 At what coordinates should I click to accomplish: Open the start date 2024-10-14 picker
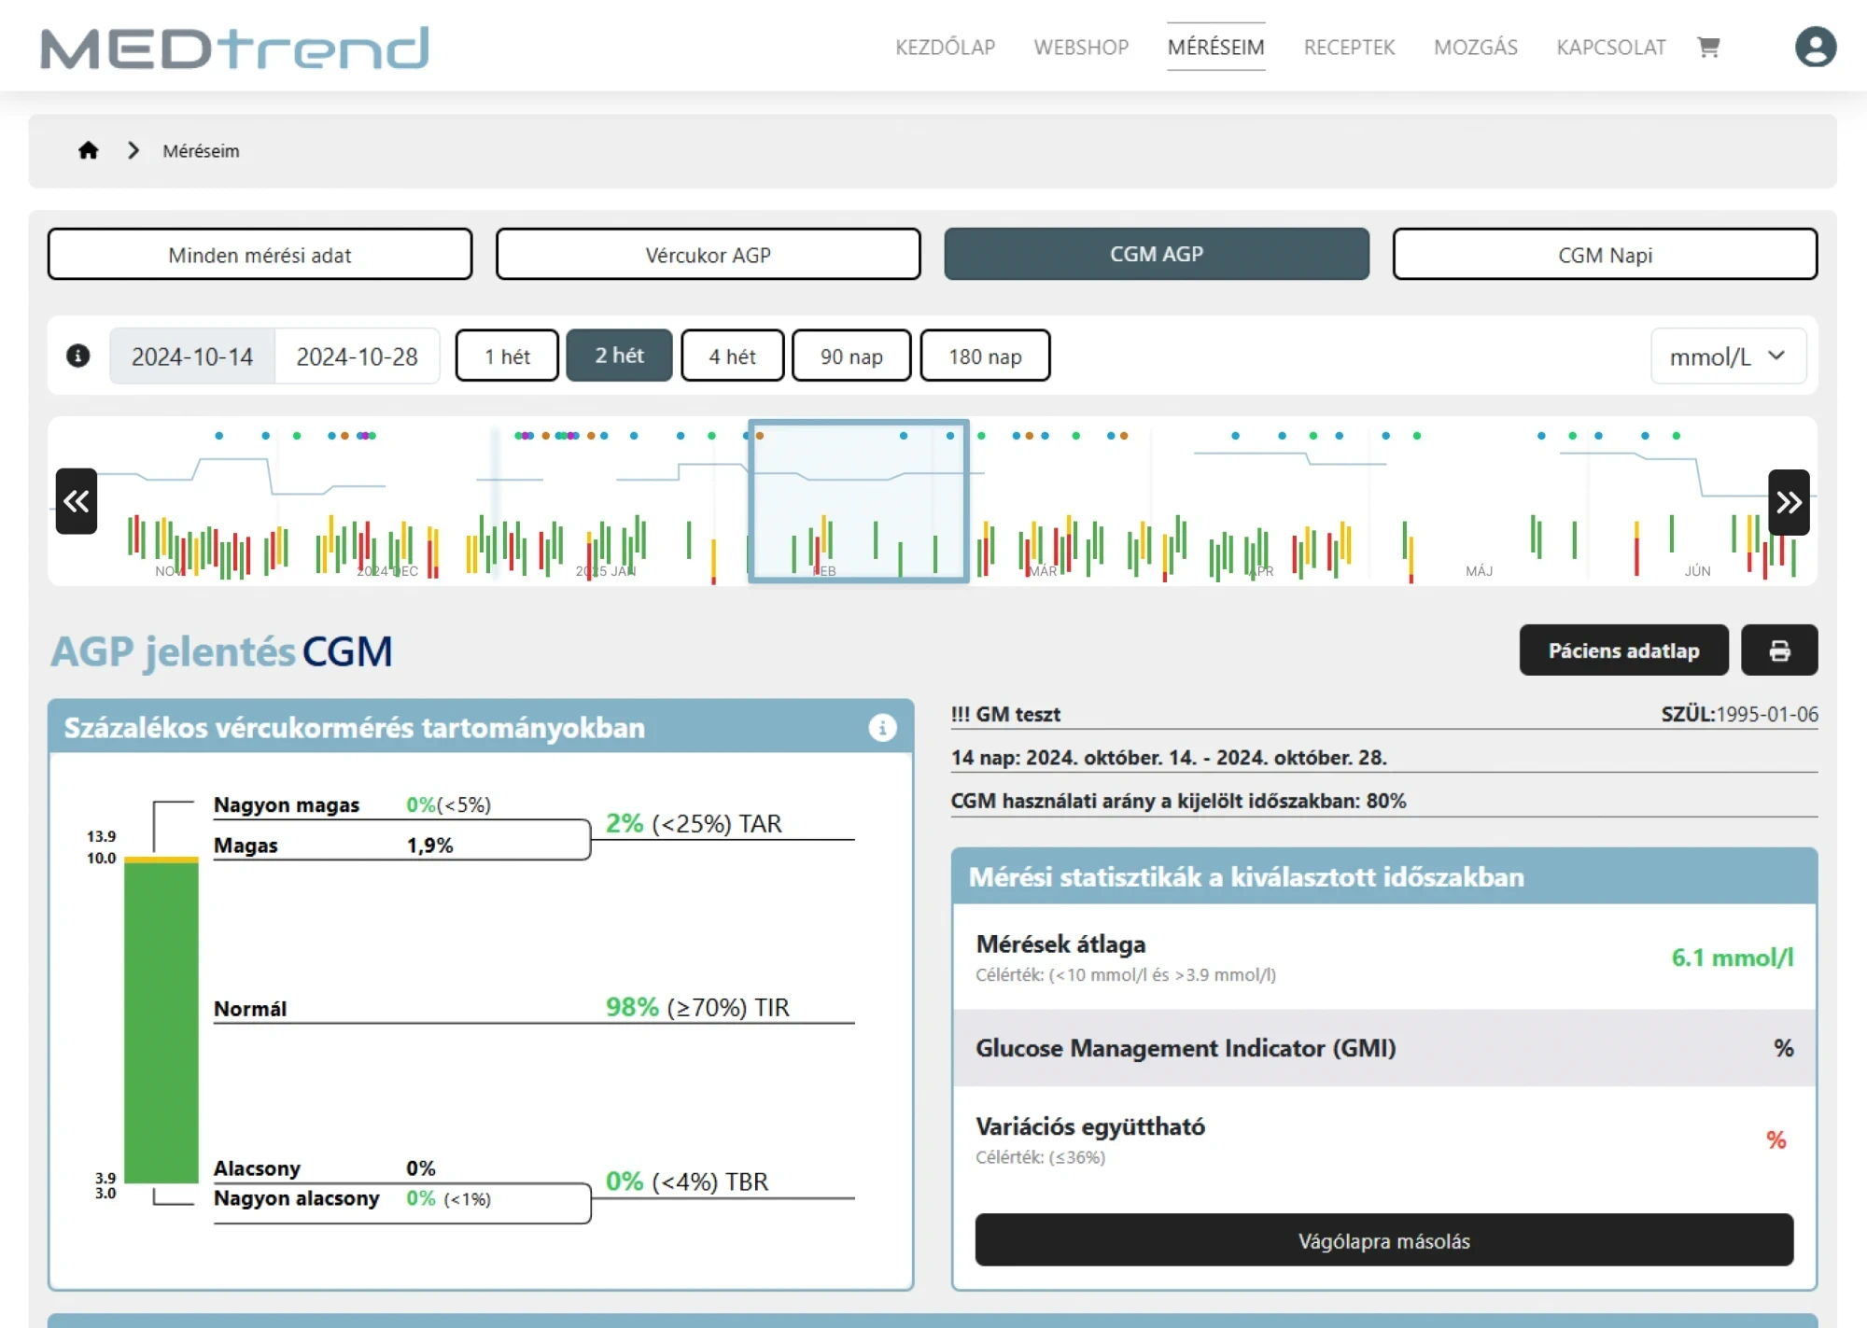(192, 356)
